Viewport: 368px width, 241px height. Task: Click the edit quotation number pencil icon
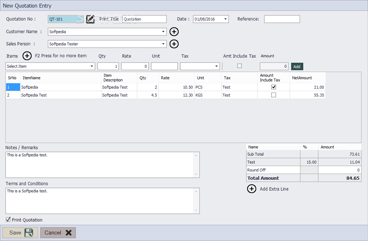[x=90, y=19]
